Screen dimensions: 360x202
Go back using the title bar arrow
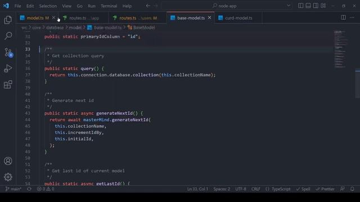pos(148,6)
